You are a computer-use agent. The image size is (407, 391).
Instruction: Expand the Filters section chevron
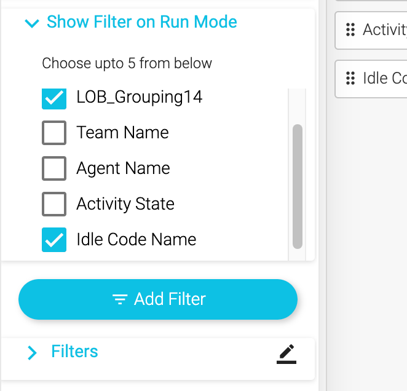click(32, 352)
